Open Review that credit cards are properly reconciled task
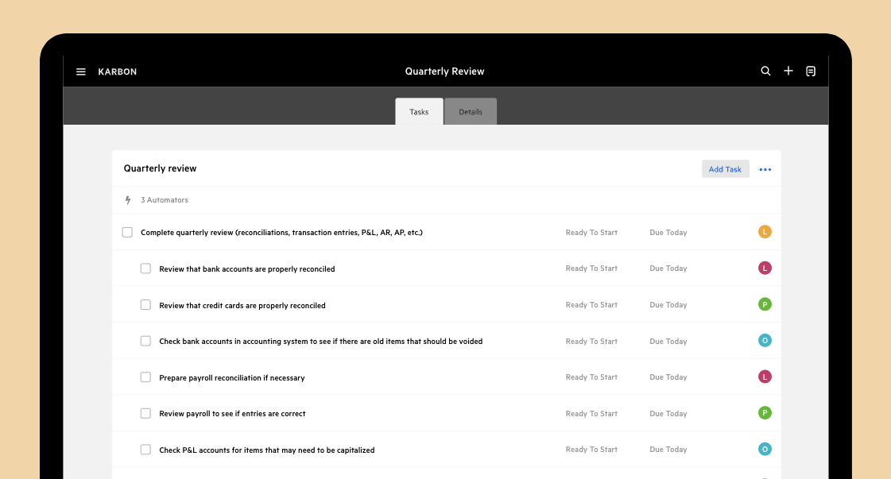The height and width of the screenshot is (479, 891). pos(242,305)
